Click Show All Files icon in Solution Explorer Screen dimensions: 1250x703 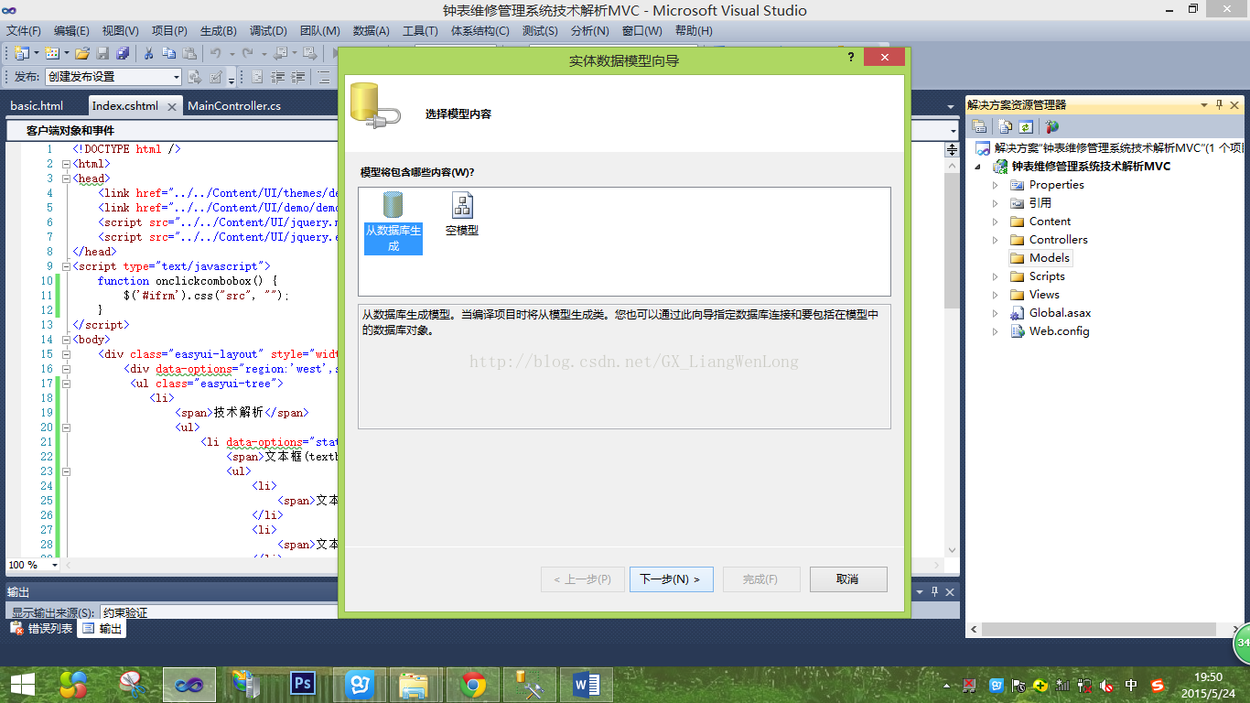click(1006, 127)
